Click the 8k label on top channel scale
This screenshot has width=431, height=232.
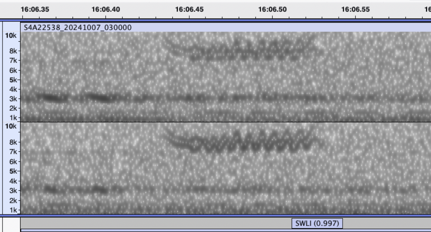pos(12,51)
